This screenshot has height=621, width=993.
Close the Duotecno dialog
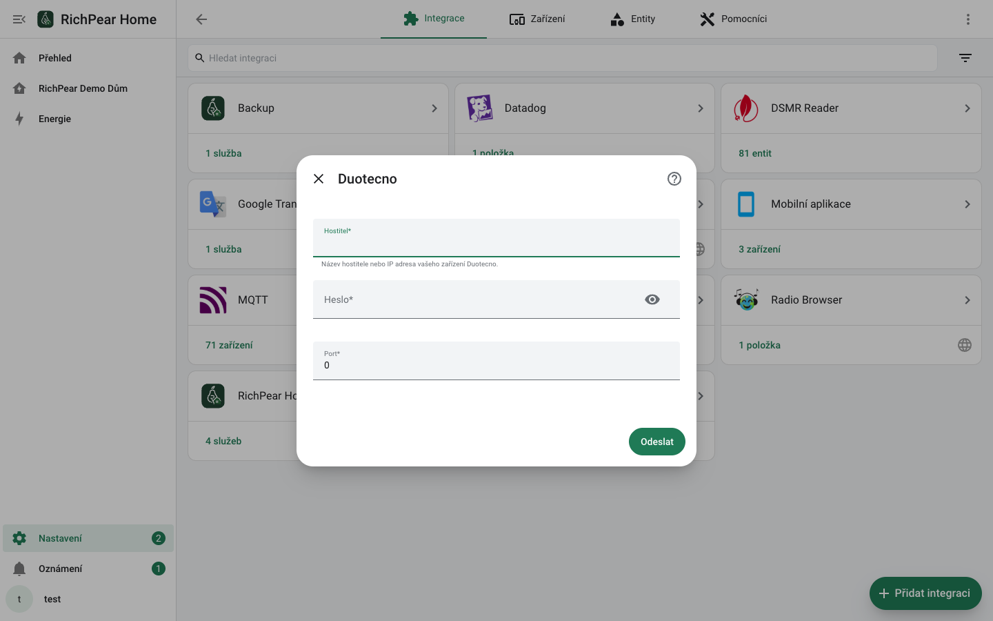click(319, 179)
